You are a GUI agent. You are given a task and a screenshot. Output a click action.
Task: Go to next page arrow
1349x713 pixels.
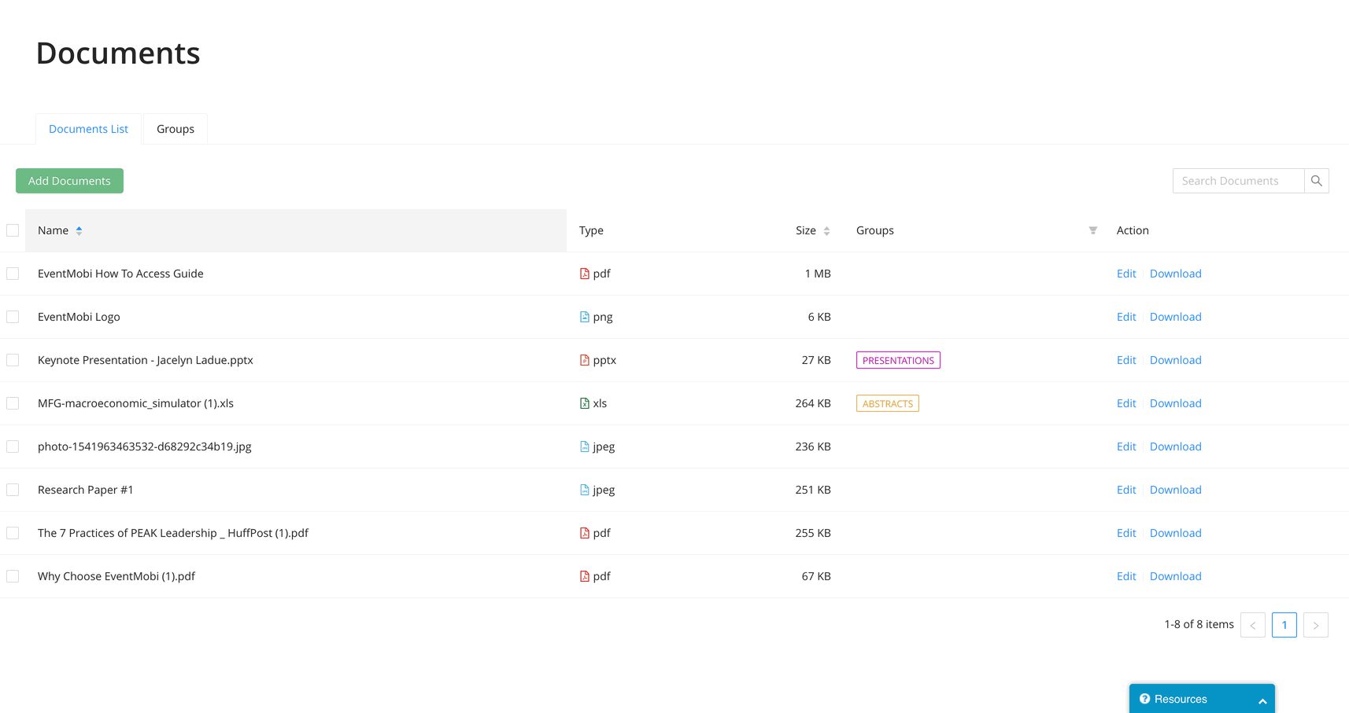point(1316,625)
